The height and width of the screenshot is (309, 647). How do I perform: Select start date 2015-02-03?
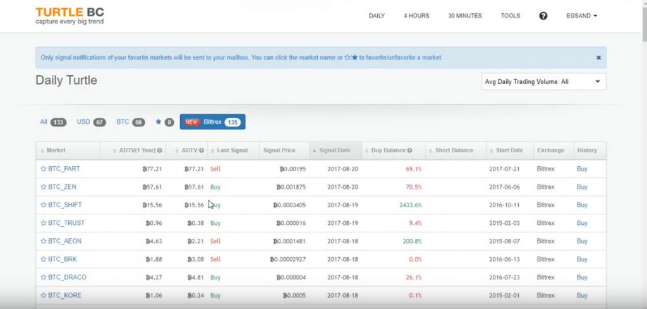505,223
